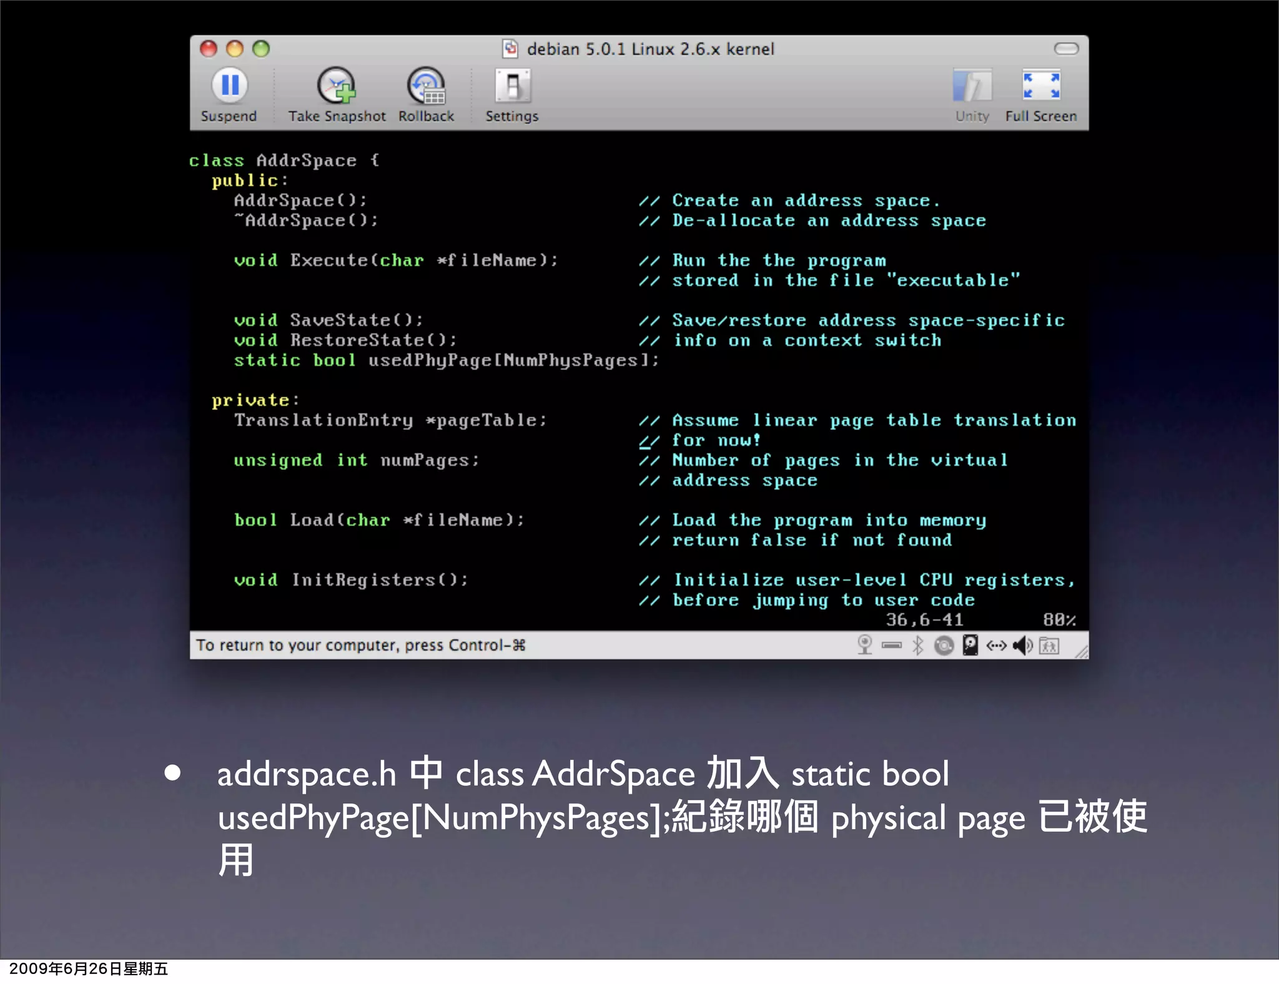The width and height of the screenshot is (1279, 984).
Task: Click the webcam device status icon
Action: [x=865, y=645]
